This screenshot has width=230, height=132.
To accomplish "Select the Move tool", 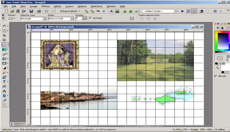I will (4, 40).
